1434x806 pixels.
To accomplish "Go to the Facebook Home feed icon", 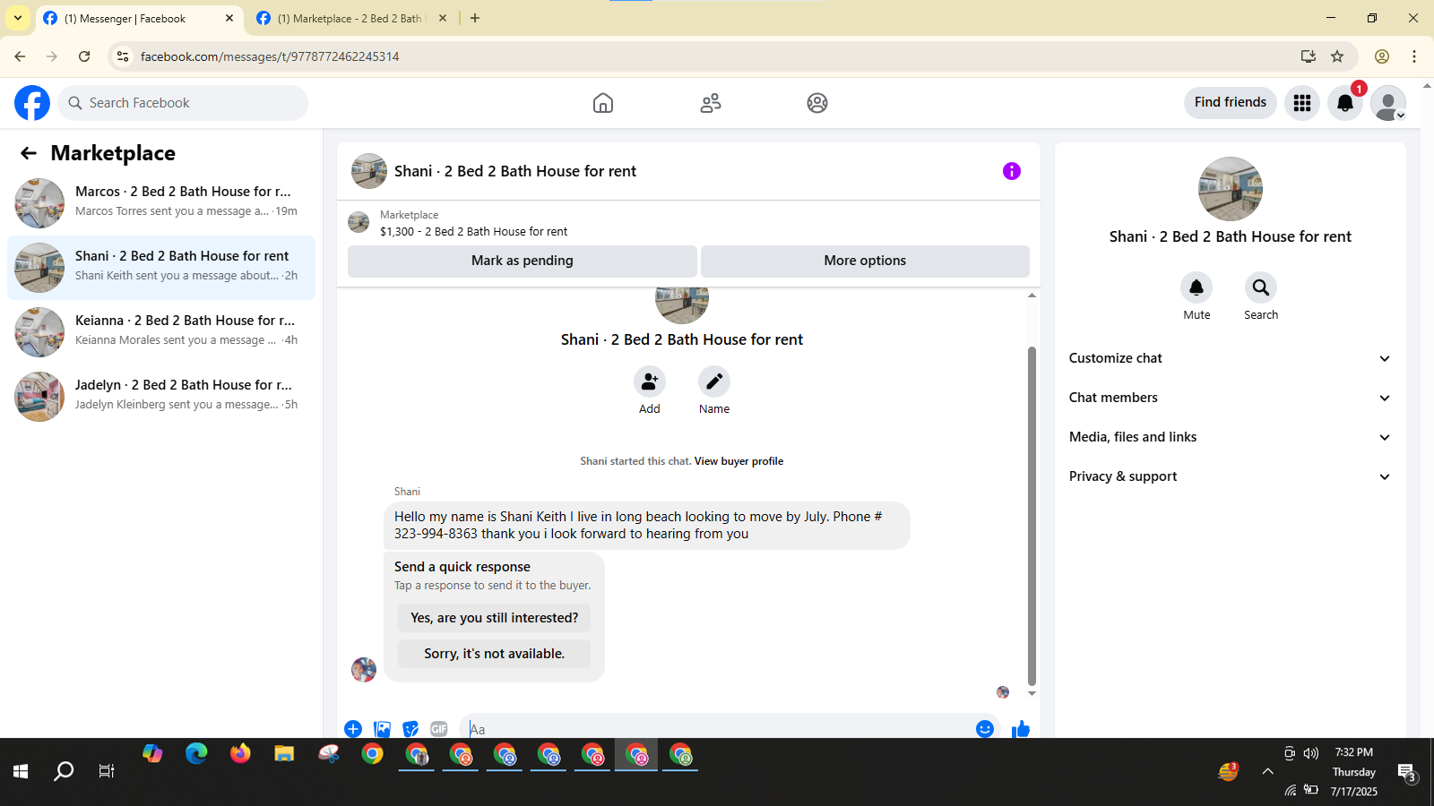I will click(603, 103).
